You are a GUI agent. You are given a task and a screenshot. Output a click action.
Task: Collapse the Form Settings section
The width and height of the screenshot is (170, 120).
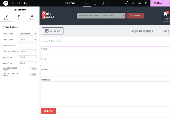(x=10, y=27)
